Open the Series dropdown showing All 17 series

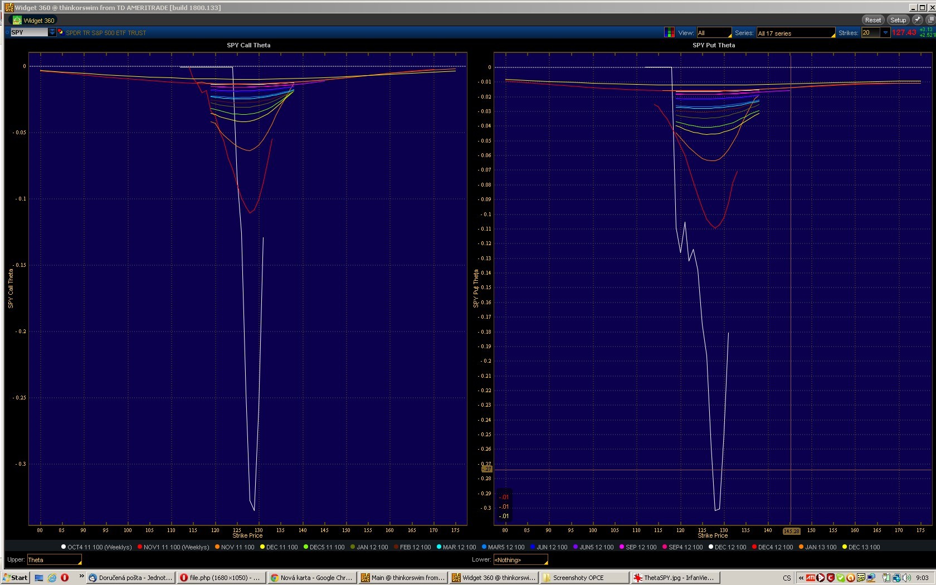(x=796, y=33)
